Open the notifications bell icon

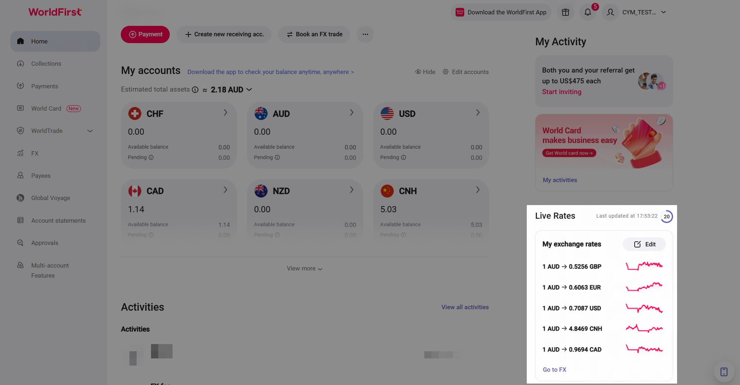(x=588, y=12)
